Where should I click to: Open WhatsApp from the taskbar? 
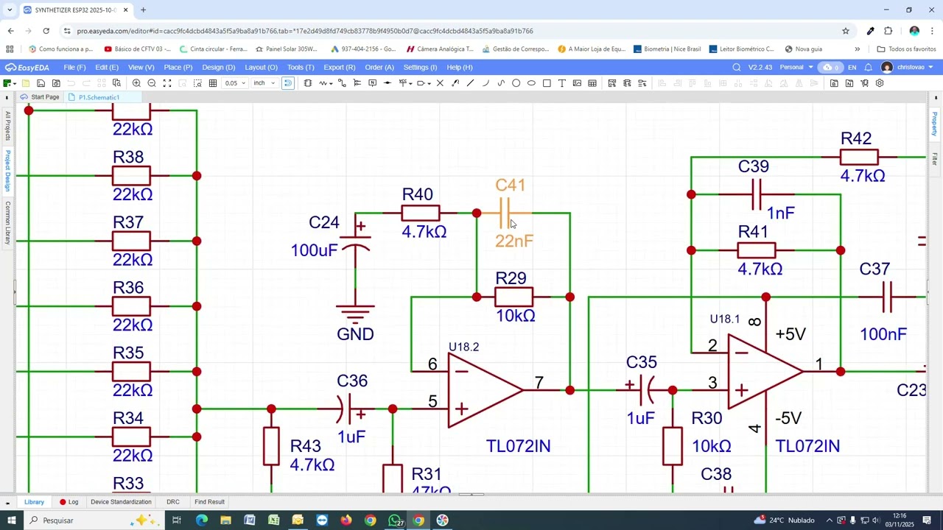(395, 520)
